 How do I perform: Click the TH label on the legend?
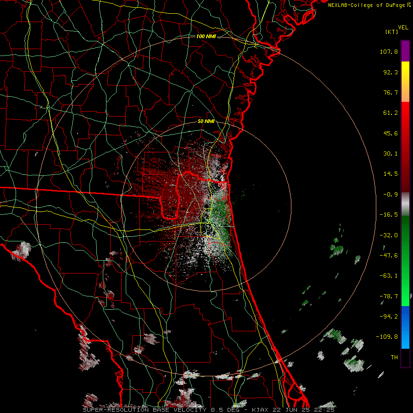point(394,357)
